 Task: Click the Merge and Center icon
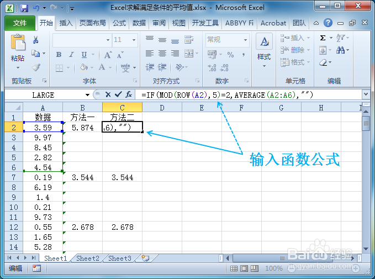click(x=189, y=54)
